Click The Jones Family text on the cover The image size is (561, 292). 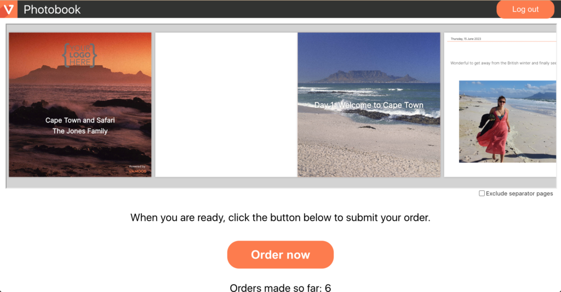(80, 131)
